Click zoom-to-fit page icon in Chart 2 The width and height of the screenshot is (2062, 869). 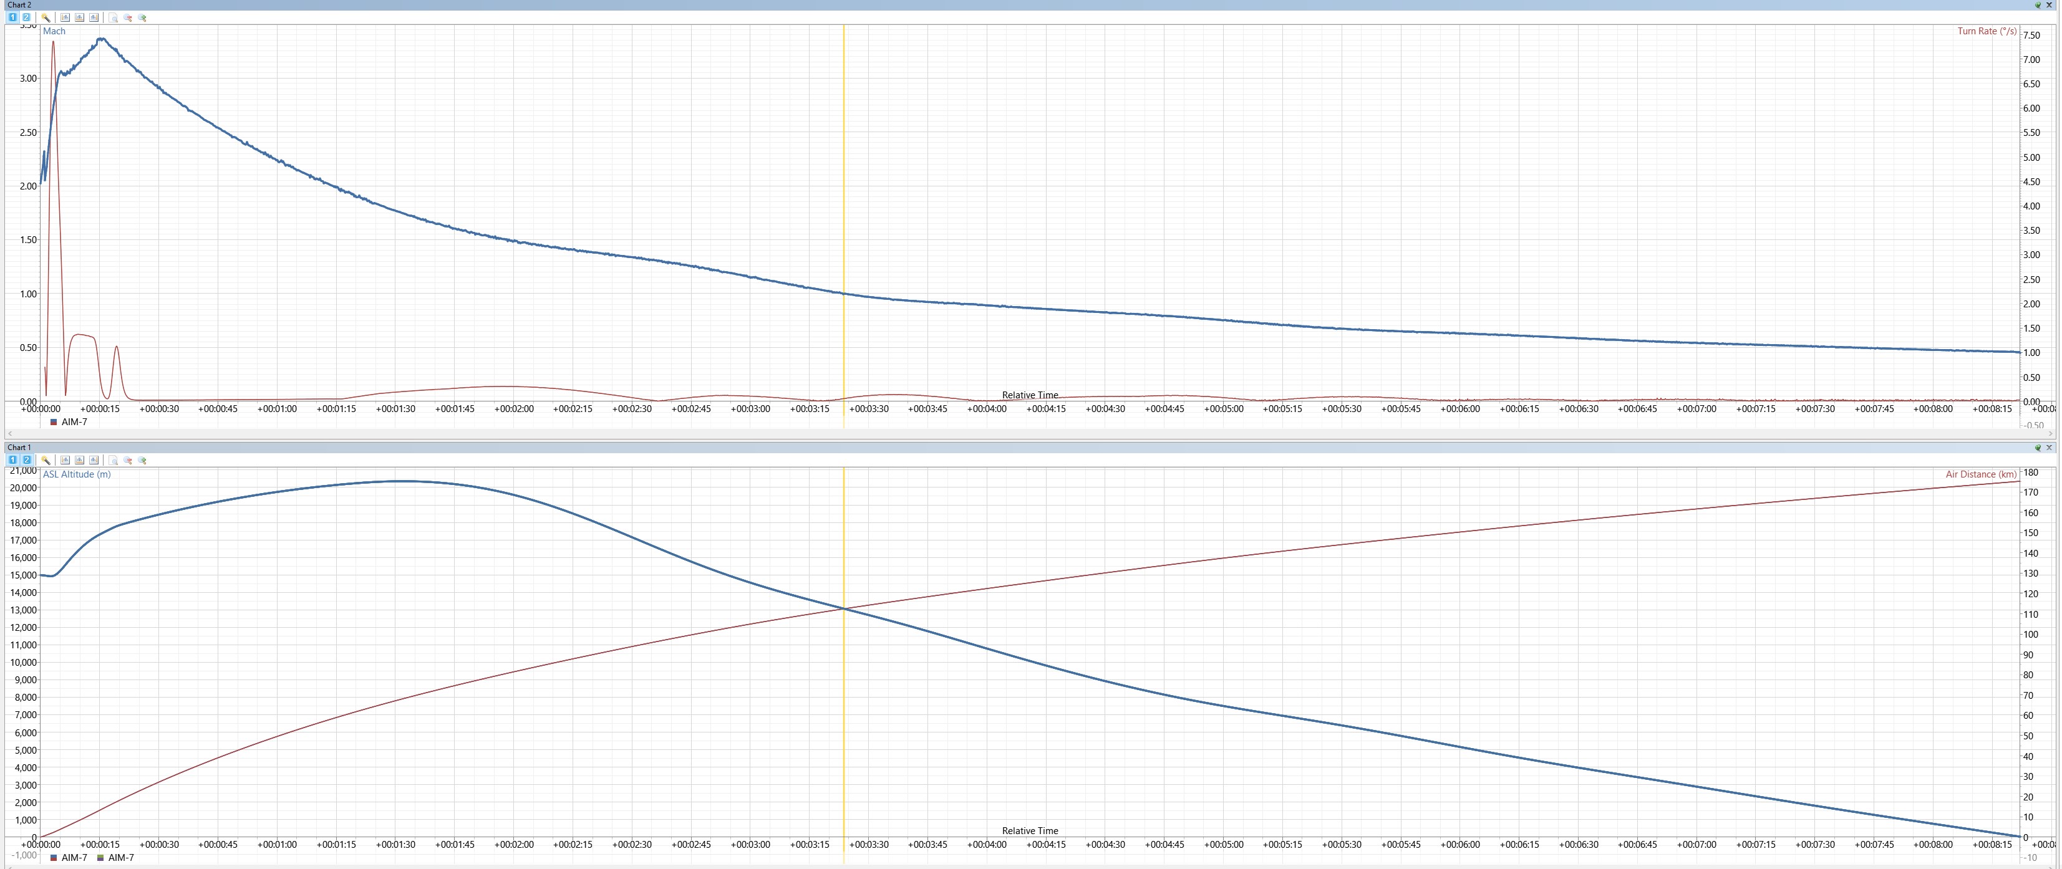pos(113,17)
